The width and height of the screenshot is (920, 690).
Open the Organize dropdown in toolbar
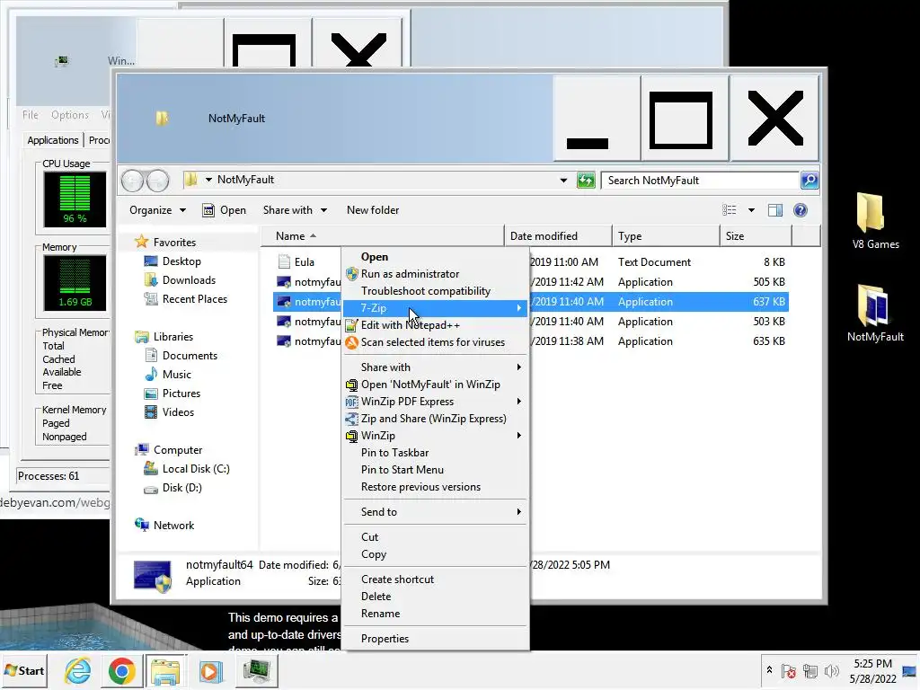tap(157, 210)
